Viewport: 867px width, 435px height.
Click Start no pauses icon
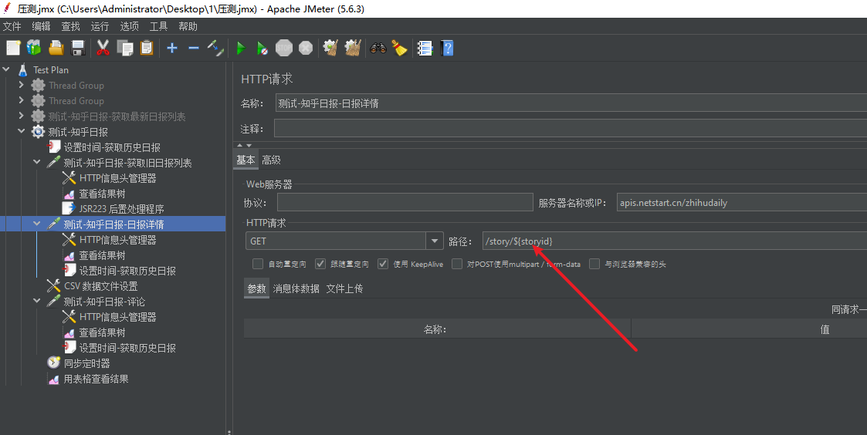coord(262,48)
